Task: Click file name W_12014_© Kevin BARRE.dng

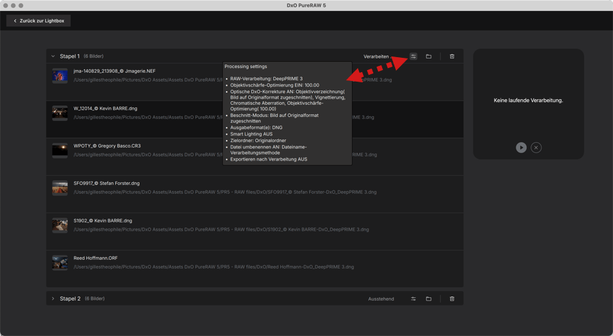Action: 105,109
